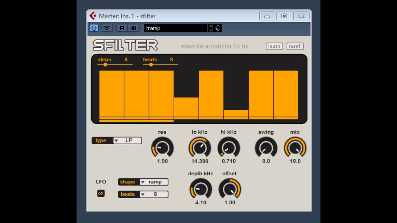Click the seventh step bar in sequencer
The image size is (397, 223).
[x=261, y=95]
